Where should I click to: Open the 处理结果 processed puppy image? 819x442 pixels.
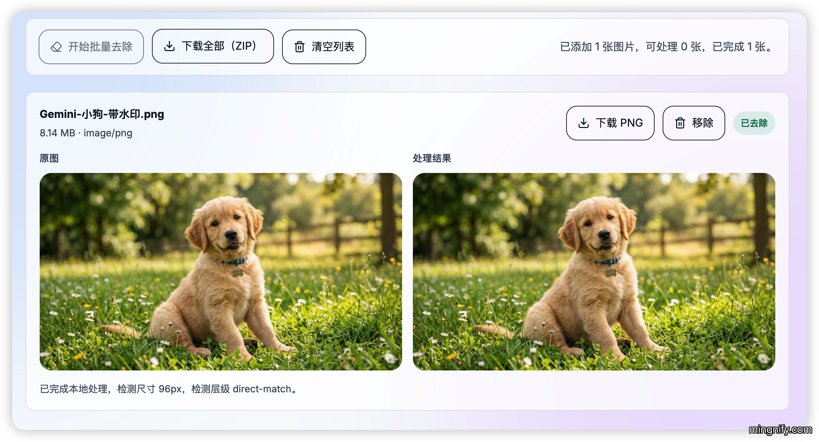click(x=594, y=271)
